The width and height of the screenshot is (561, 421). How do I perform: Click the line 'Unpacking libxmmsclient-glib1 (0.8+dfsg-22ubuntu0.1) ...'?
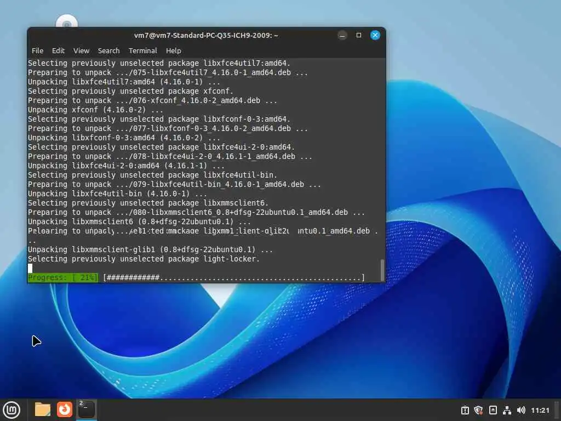[x=150, y=249]
